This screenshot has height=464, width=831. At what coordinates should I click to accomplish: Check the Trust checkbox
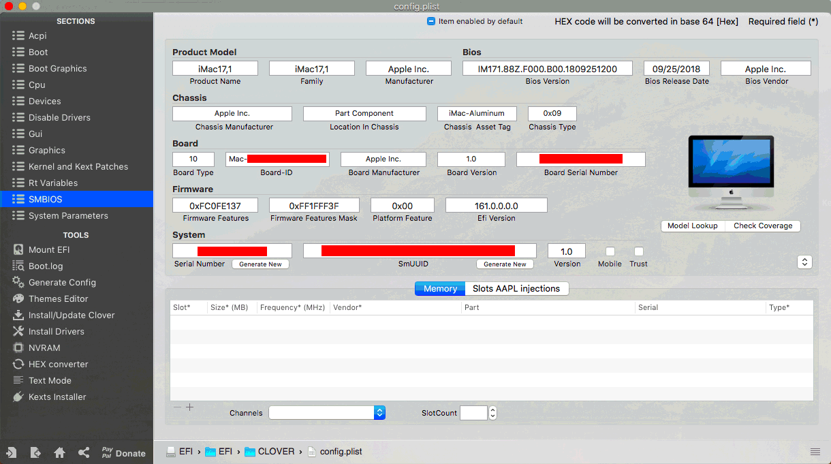[x=638, y=251]
